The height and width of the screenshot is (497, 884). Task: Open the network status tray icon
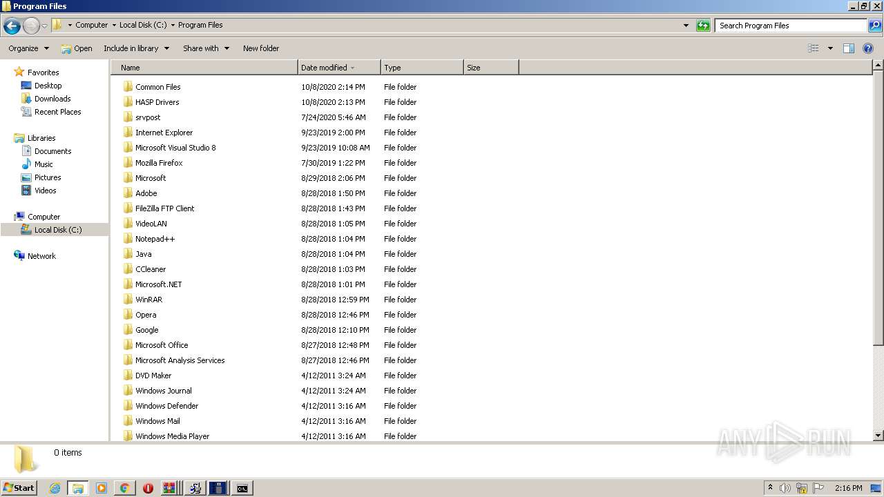pyautogui.click(x=802, y=488)
